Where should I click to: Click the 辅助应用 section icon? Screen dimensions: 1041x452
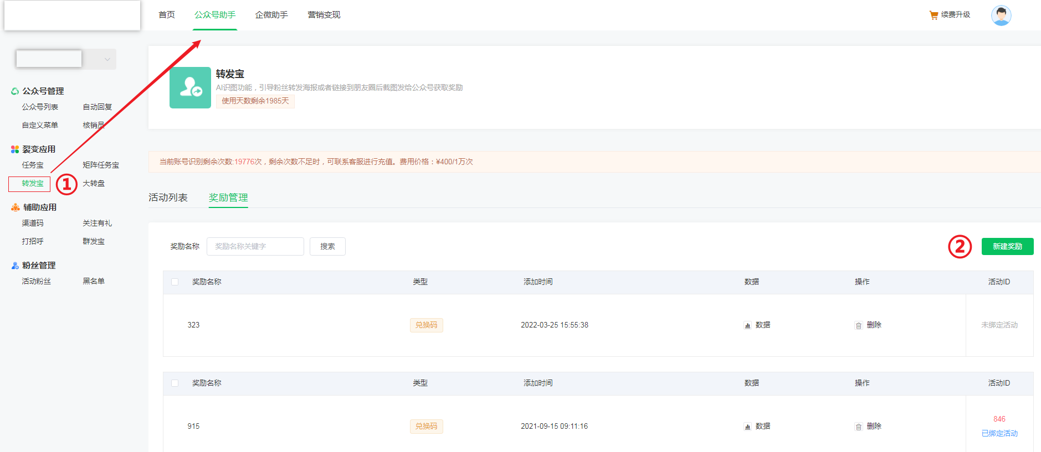[x=16, y=207]
